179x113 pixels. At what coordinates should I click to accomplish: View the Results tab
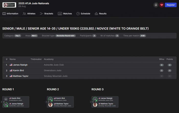[x=100, y=13]
